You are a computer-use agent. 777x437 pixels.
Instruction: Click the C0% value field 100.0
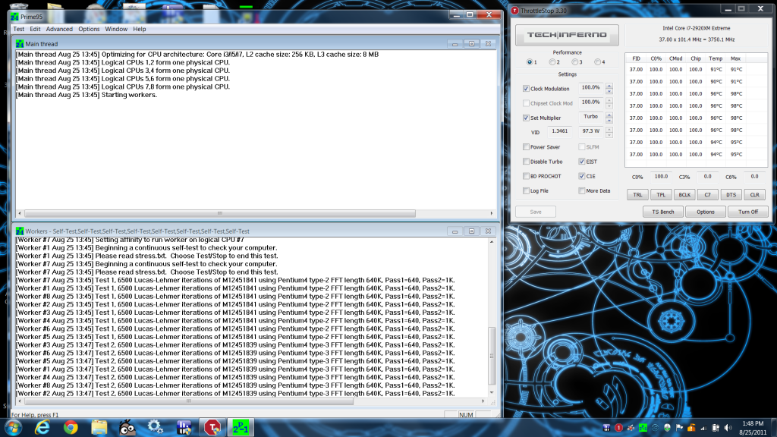point(661,177)
